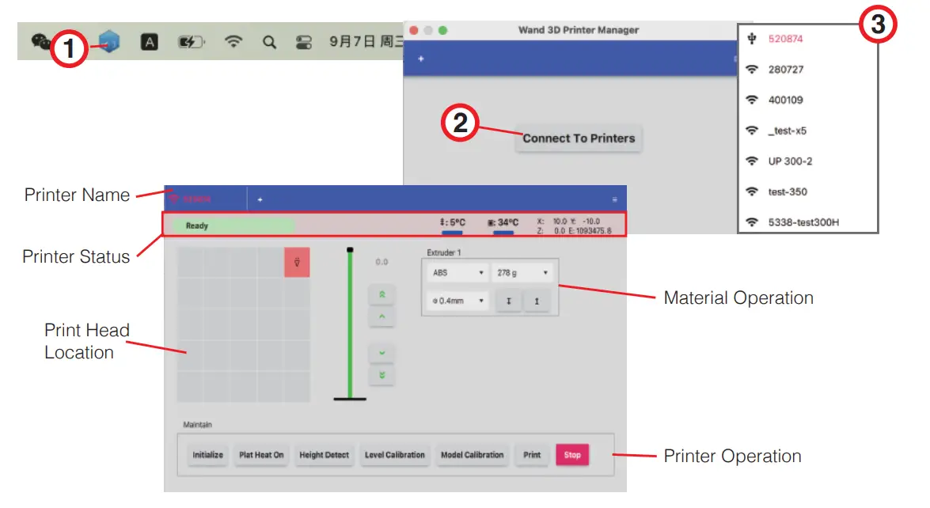Click the Stop button in Maintain panel
Image resolution: width=930 pixels, height=508 pixels.
(572, 455)
